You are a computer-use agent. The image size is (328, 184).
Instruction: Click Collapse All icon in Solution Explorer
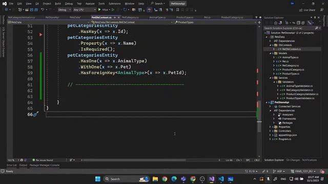point(298,22)
